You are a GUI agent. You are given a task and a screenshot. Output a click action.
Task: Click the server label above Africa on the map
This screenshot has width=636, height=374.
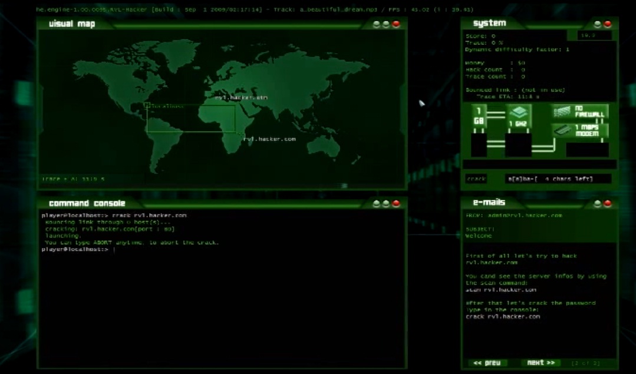241,98
